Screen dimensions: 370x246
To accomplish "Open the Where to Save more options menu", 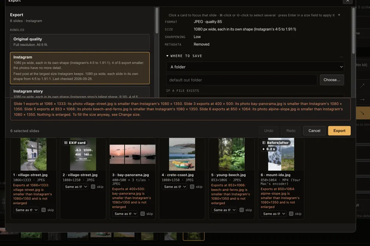I will coord(341,56).
